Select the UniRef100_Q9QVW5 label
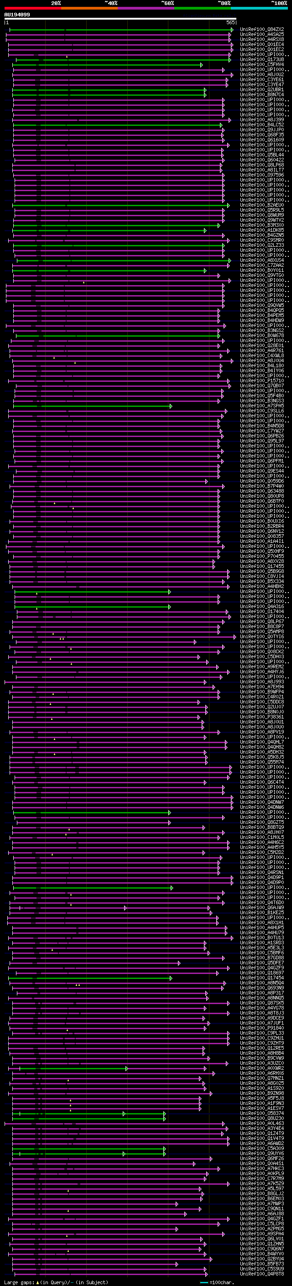 [262, 306]
